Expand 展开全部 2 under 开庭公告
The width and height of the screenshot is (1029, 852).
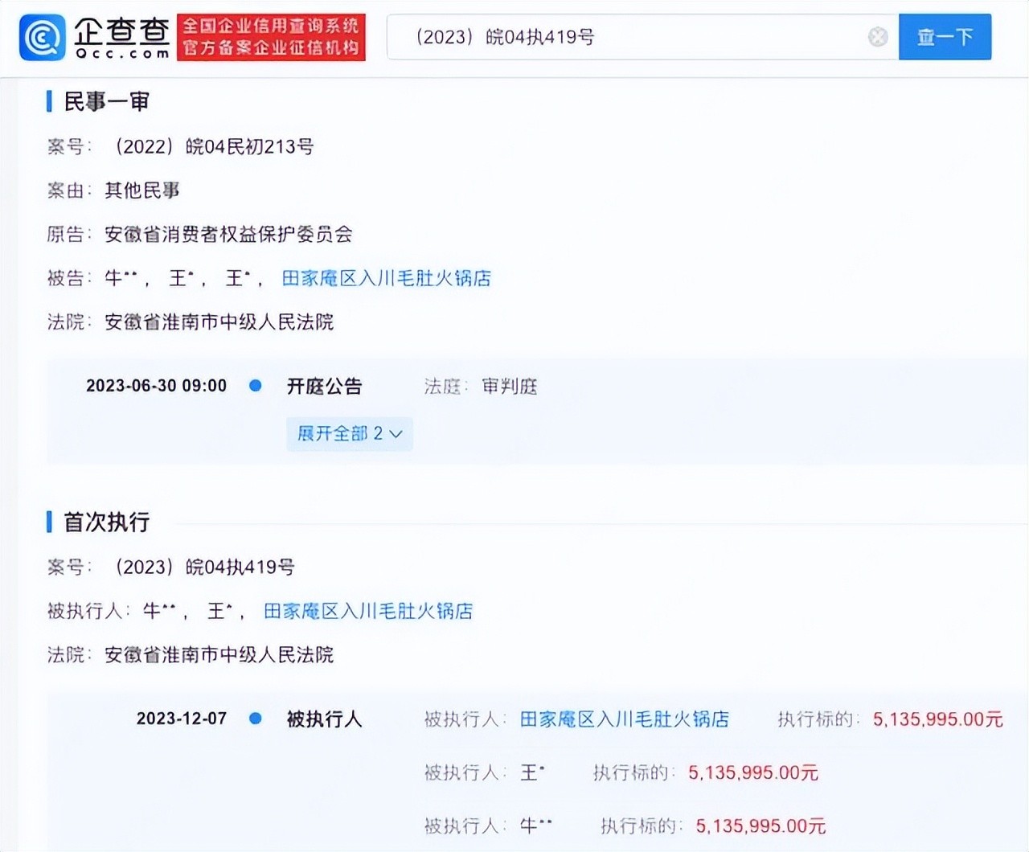point(349,434)
